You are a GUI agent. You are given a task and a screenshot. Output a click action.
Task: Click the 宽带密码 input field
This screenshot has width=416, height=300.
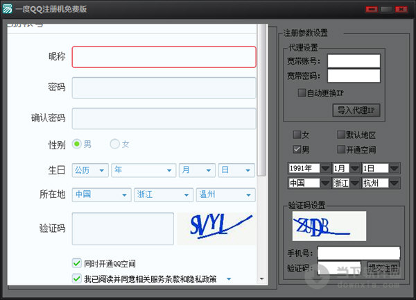[354, 76]
